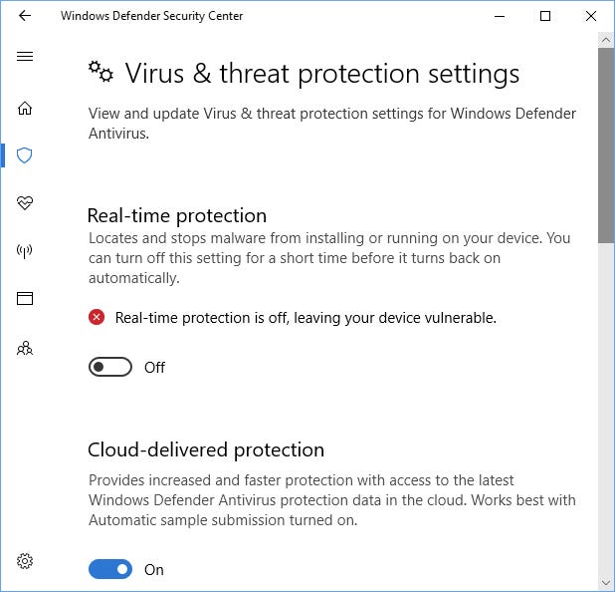Select the Virus & threat protection shield icon
The height and width of the screenshot is (592, 615).
[x=24, y=155]
